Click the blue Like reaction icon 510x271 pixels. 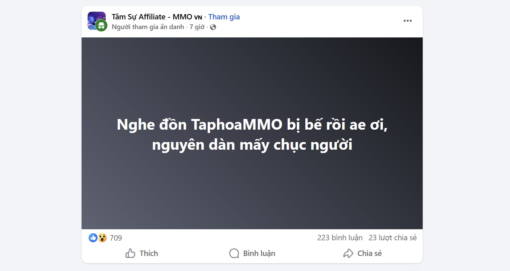click(93, 238)
